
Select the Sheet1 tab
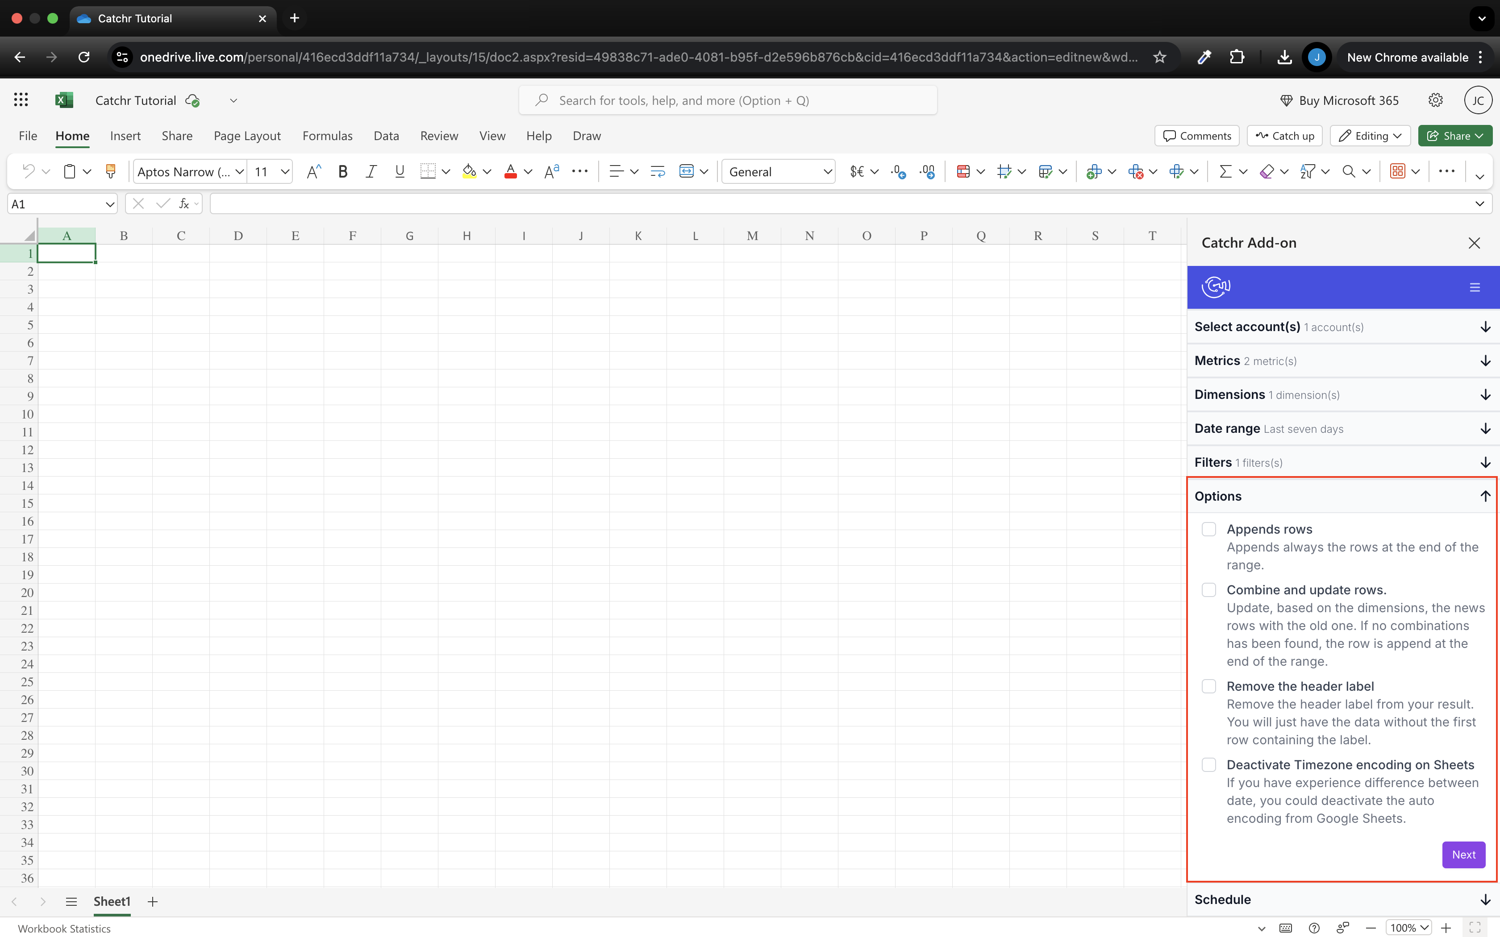click(112, 902)
